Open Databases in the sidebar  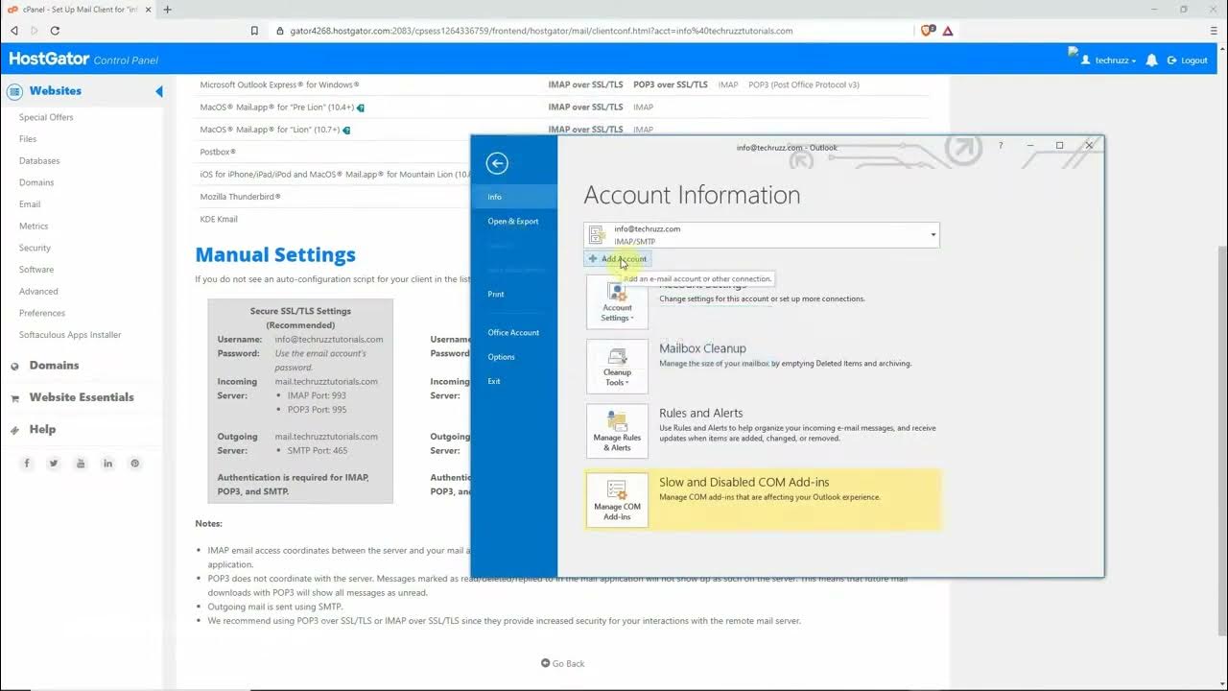click(x=39, y=160)
